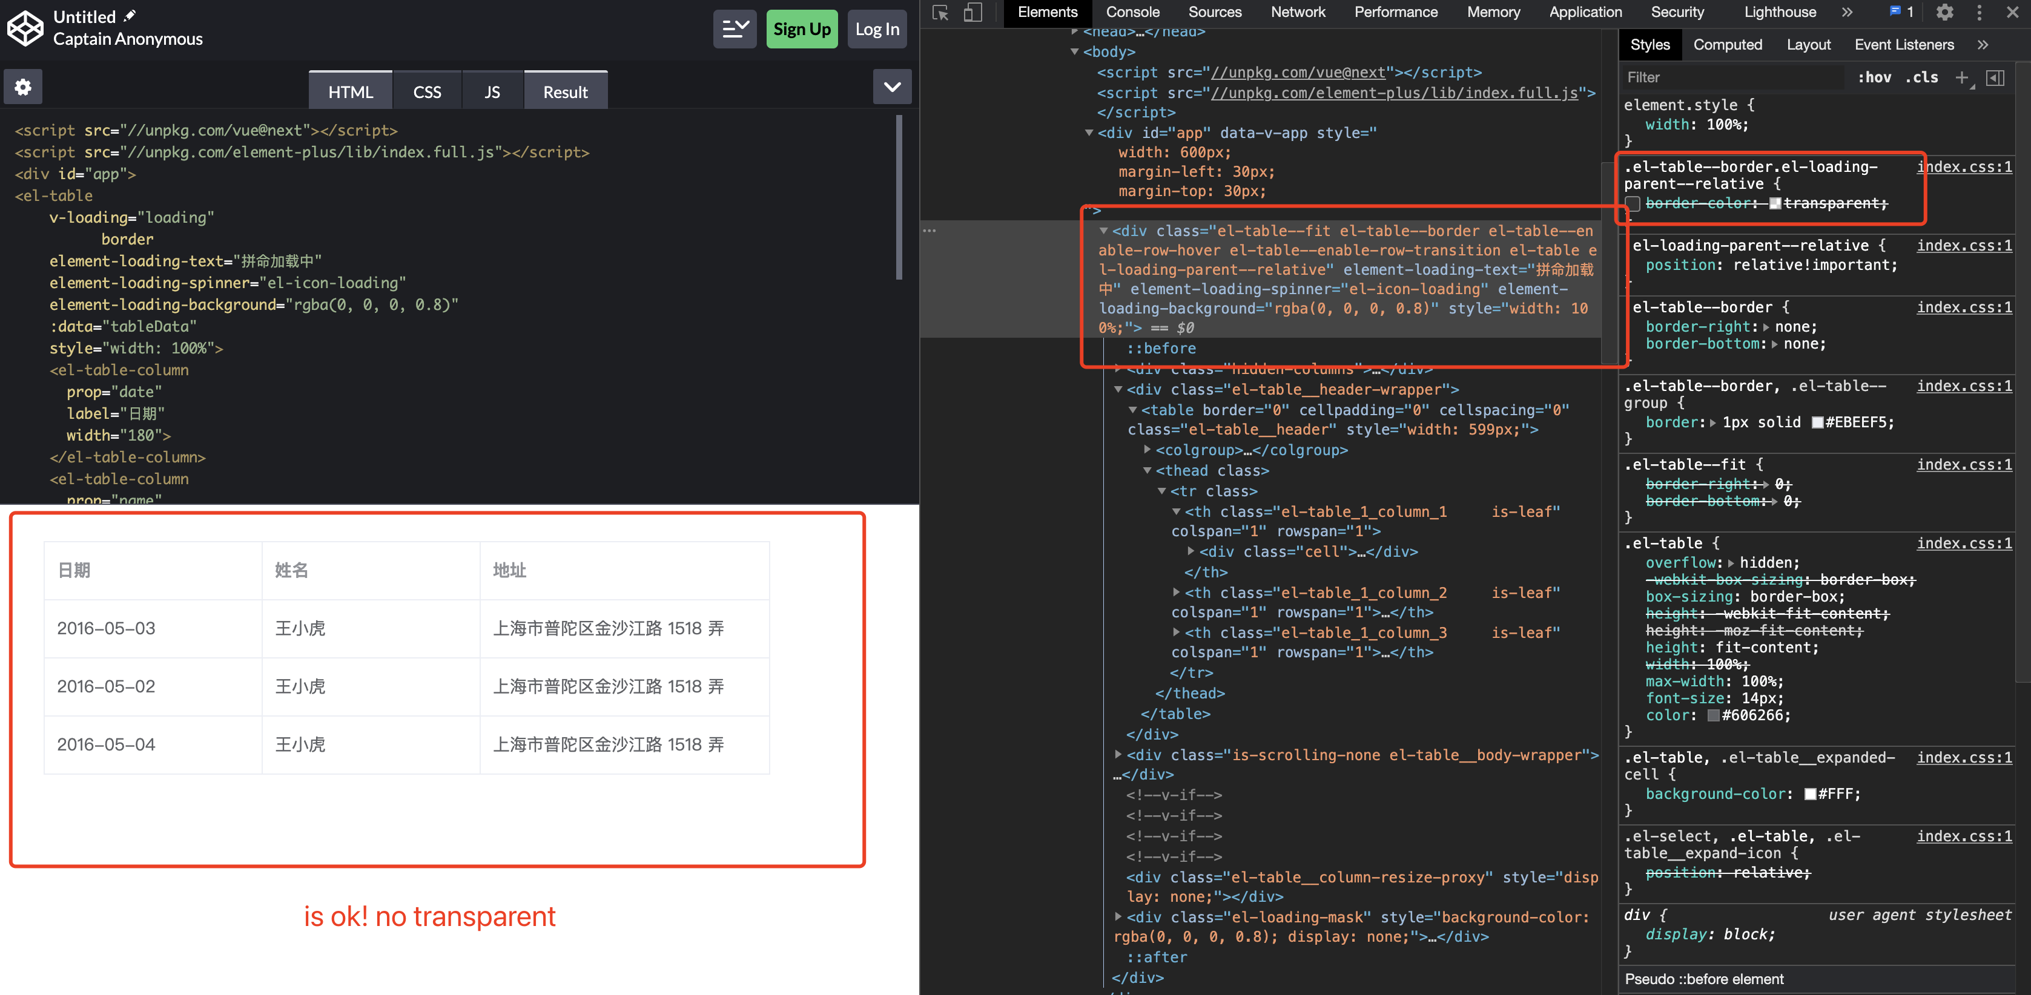Collapse the el-table__header-wrapper div node
Image resolution: width=2031 pixels, height=995 pixels.
tap(1118, 389)
